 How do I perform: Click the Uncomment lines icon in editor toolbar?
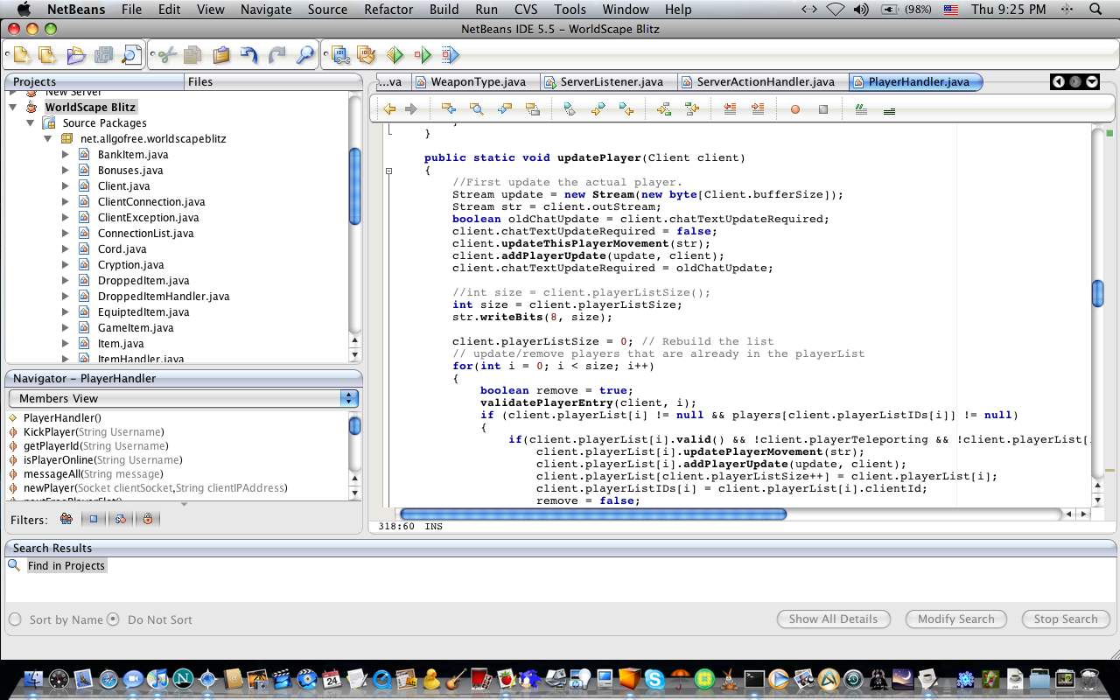[889, 109]
